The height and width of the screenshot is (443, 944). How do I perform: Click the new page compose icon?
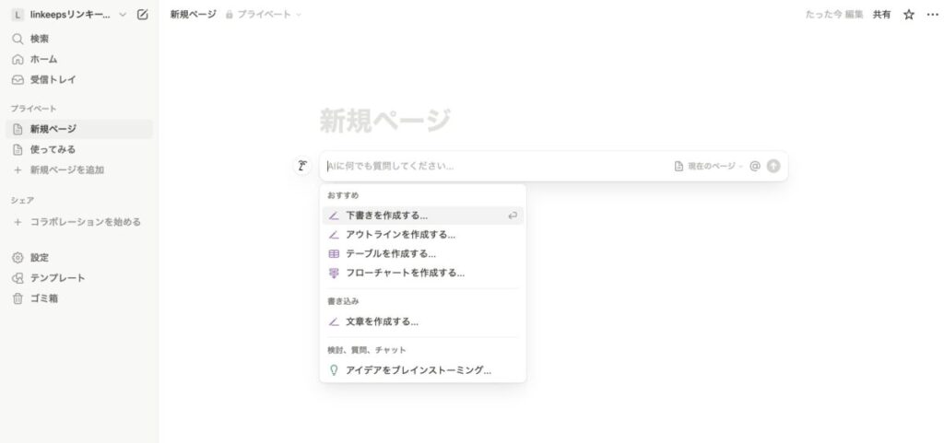143,15
